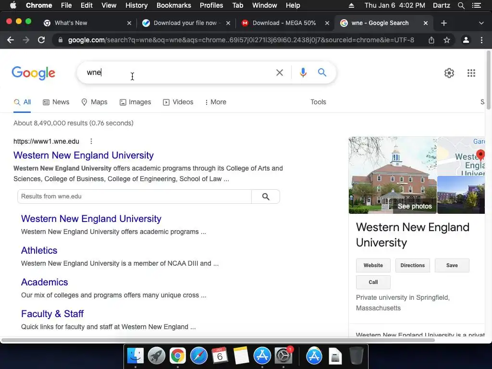Submit search with magnifier icon
Screen dimensions: 492x369
[322, 73]
